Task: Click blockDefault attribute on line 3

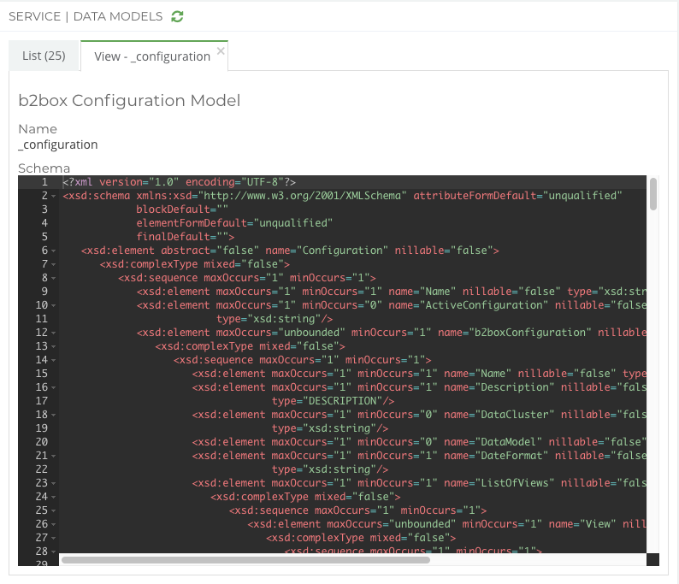Action: point(182,209)
